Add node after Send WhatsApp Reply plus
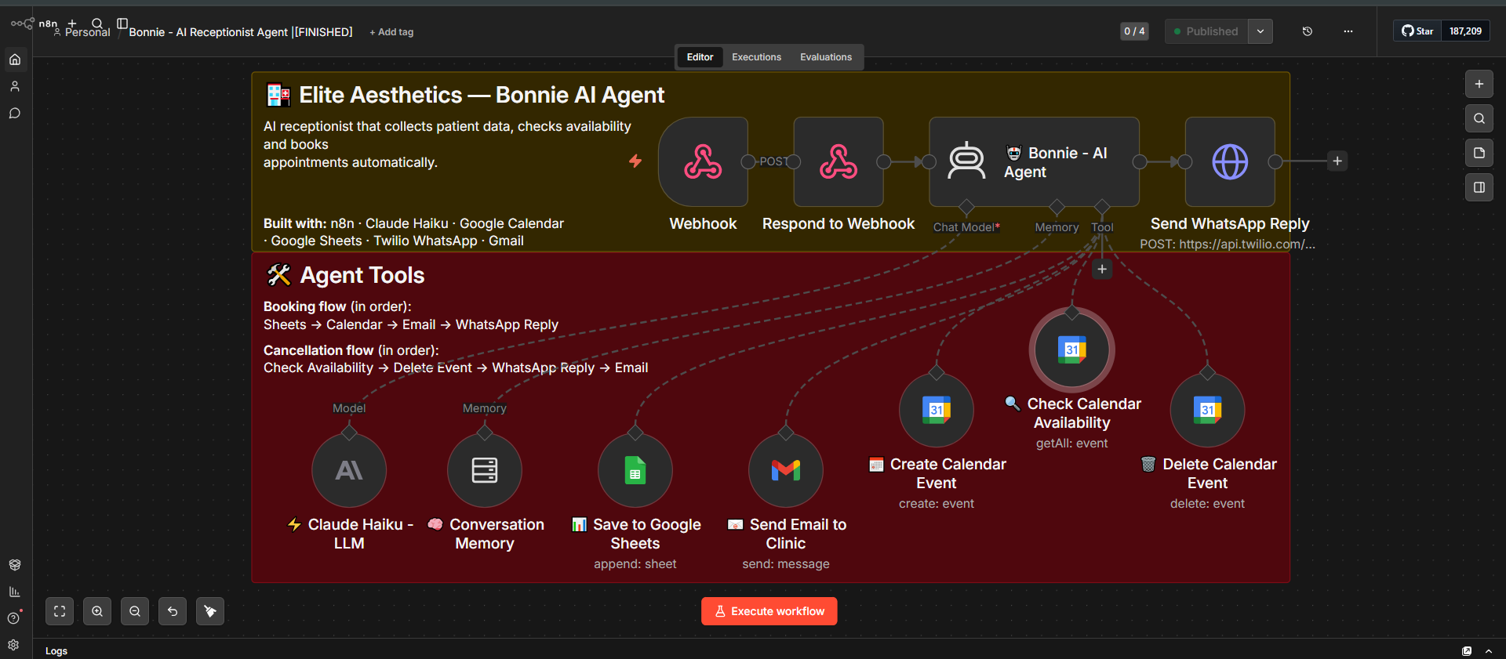Screen dimensions: 1506x659 [x=1337, y=161]
